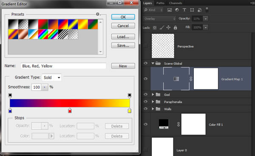Screen dimensions: 255x156
Task: Hide the Paraphenalia group
Action: click(x=145, y=101)
